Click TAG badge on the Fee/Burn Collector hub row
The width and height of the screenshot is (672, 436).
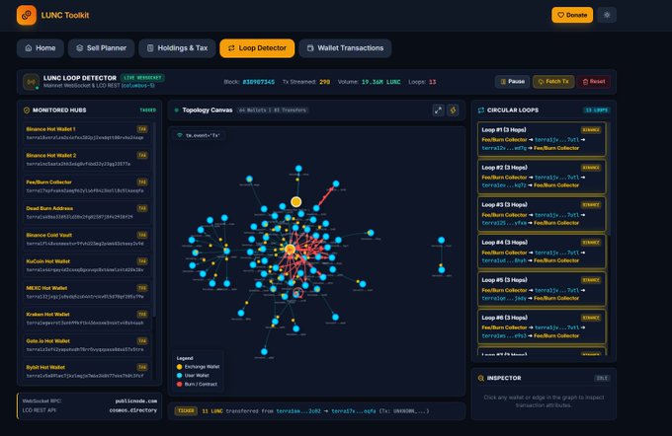142,182
